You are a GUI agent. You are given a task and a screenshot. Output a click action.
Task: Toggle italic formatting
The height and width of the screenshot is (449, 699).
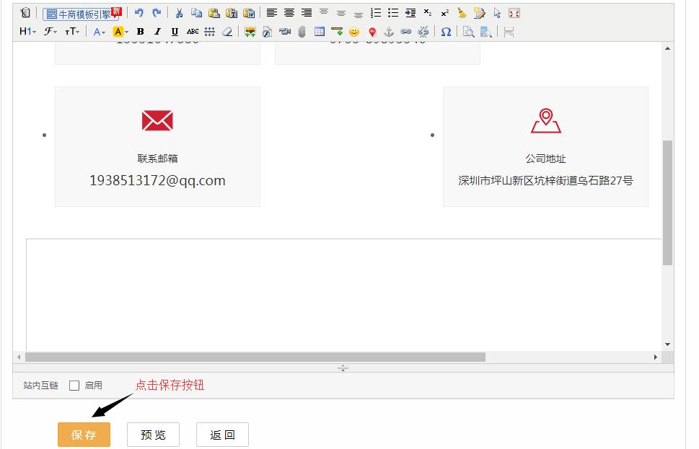[x=157, y=31]
